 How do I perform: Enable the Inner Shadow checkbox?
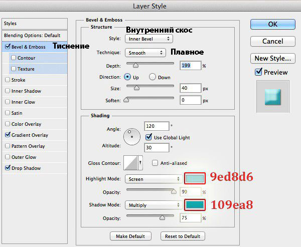(8, 91)
